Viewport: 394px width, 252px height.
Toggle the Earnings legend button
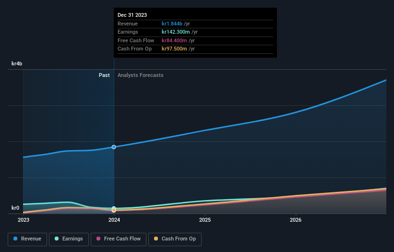point(69,239)
